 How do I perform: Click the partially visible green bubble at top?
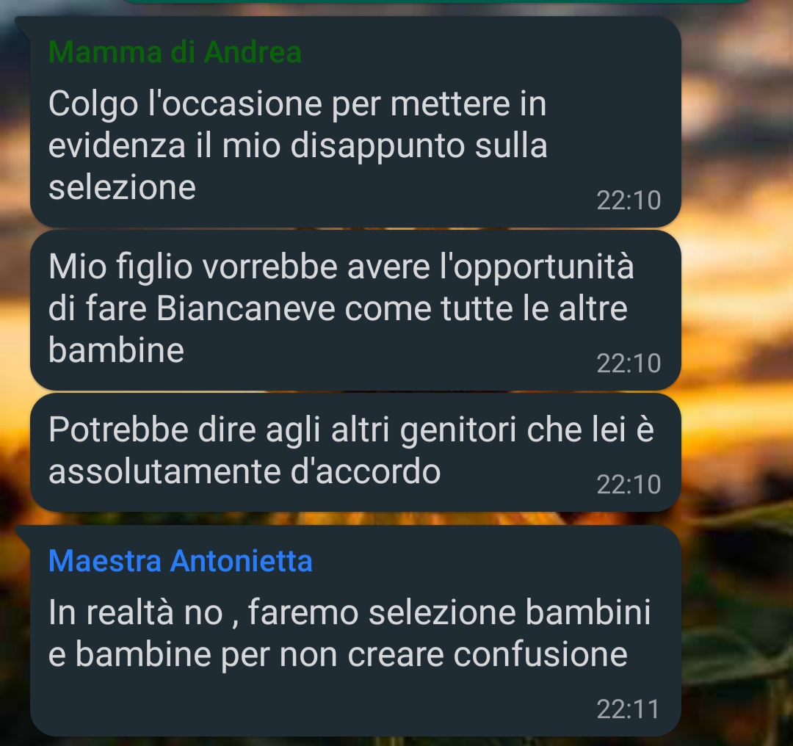(435, 1)
